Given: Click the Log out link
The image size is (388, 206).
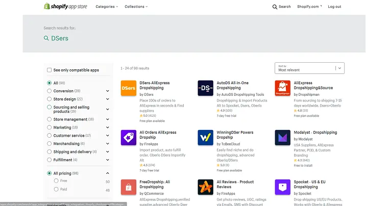Looking at the screenshot, I should tap(334, 7).
